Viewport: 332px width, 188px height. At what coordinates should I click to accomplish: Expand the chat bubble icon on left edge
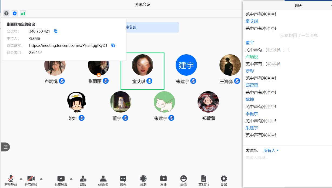(x=5, y=147)
